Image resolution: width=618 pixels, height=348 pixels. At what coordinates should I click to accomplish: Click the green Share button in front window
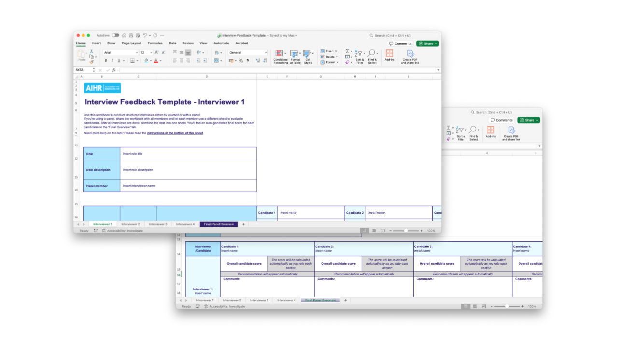click(427, 43)
